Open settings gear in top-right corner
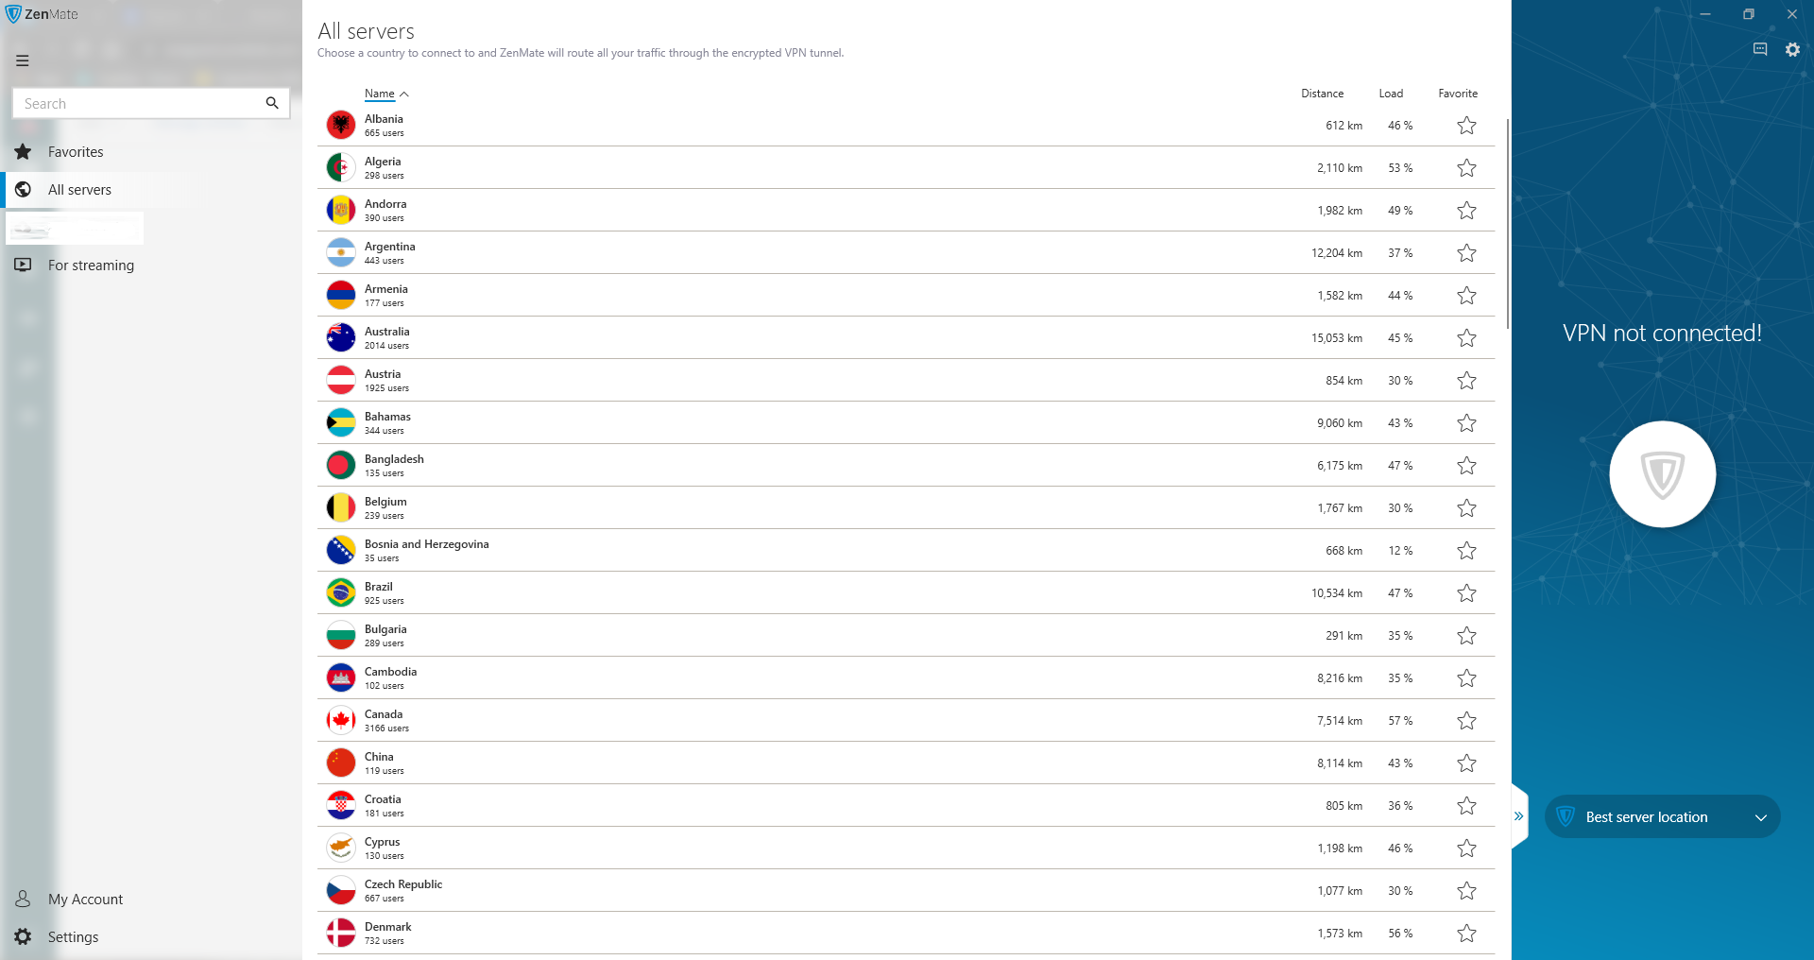The height and width of the screenshot is (960, 1814). [1792, 49]
